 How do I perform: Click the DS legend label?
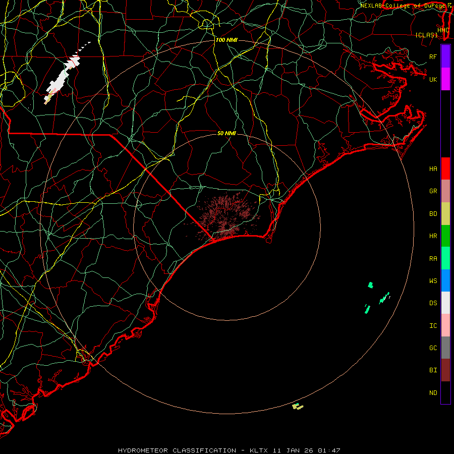[x=433, y=303]
